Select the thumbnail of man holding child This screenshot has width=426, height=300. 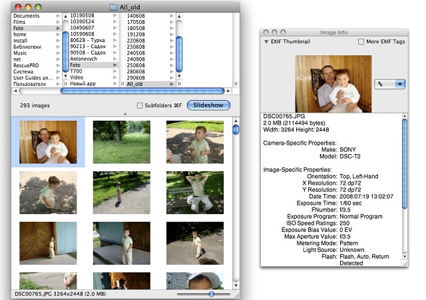48,142
